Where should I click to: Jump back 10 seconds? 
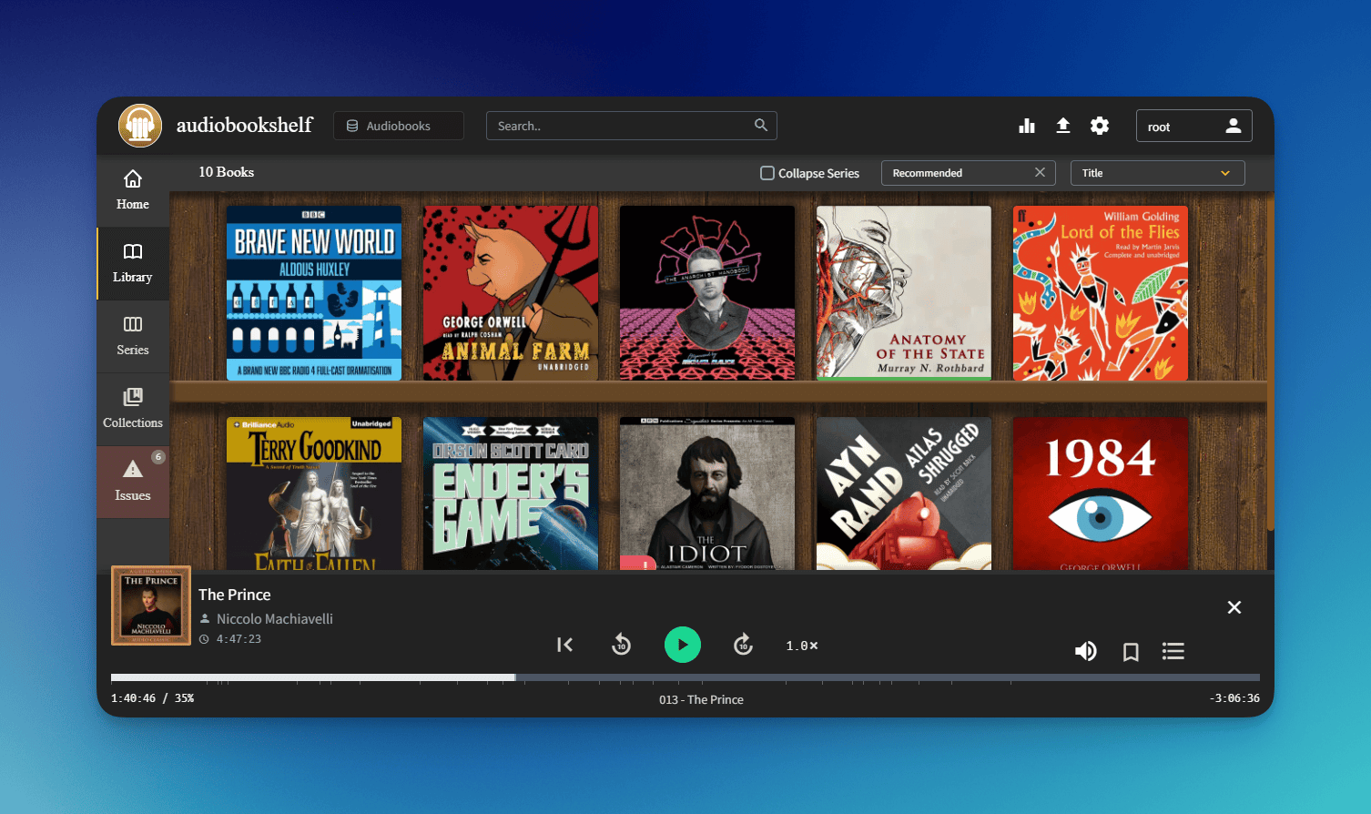click(621, 645)
